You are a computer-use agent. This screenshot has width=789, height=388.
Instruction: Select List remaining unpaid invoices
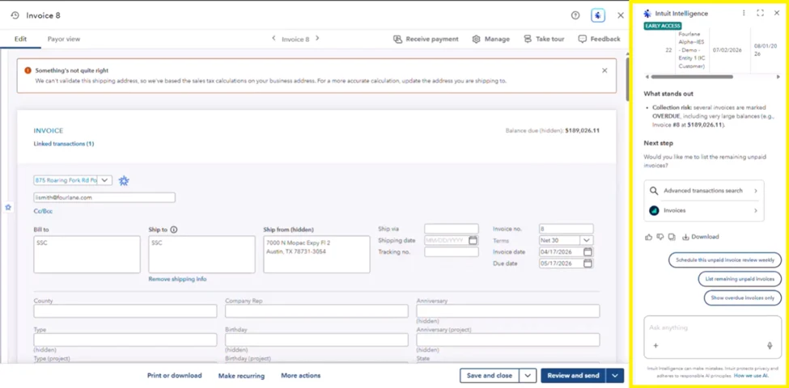(740, 279)
